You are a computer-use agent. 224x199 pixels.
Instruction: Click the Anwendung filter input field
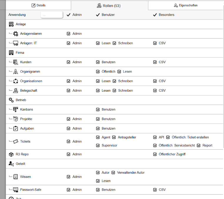point(52,15)
